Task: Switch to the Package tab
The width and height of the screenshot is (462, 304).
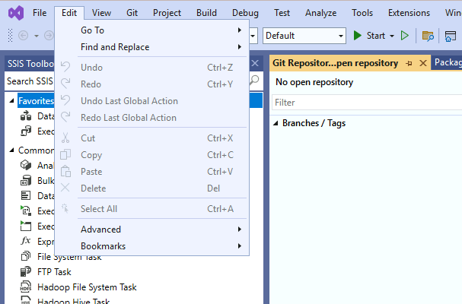Action: tap(448, 62)
